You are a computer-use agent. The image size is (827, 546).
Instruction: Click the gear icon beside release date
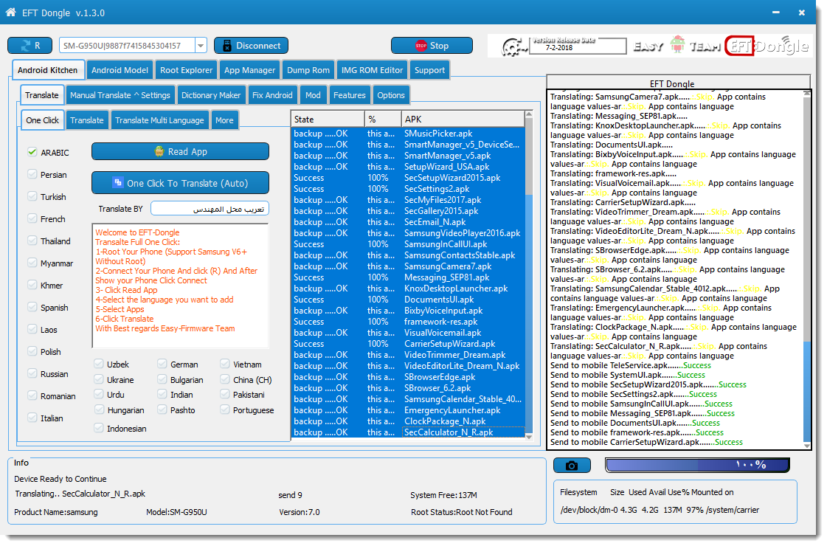coord(513,47)
